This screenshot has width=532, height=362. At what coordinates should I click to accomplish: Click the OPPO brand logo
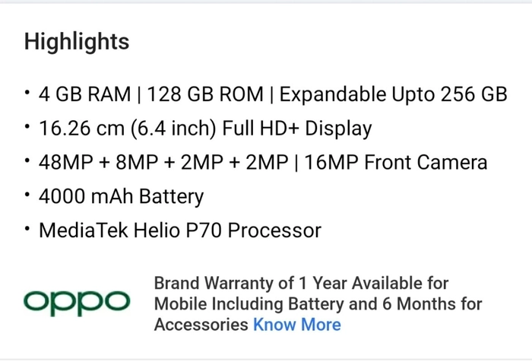[x=77, y=303]
